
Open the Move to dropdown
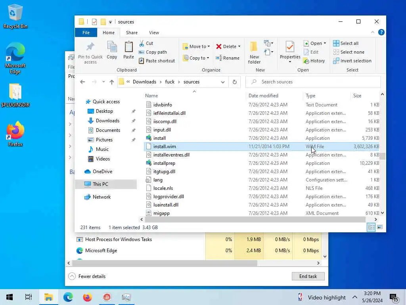point(196,46)
